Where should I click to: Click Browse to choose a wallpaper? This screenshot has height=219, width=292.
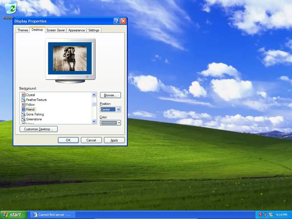(x=110, y=95)
